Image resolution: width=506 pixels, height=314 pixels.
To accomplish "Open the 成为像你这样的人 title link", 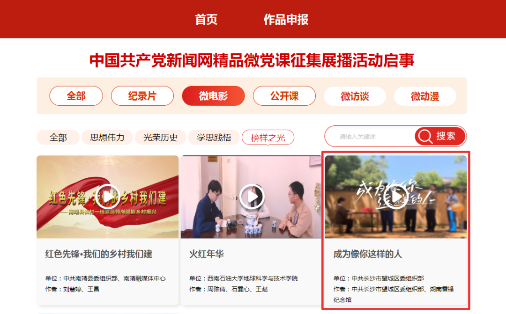I will pyautogui.click(x=368, y=254).
